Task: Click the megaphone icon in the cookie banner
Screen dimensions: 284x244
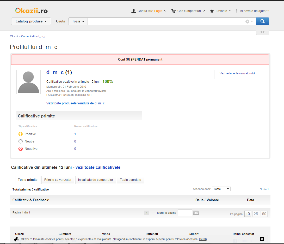Action: click(16, 239)
